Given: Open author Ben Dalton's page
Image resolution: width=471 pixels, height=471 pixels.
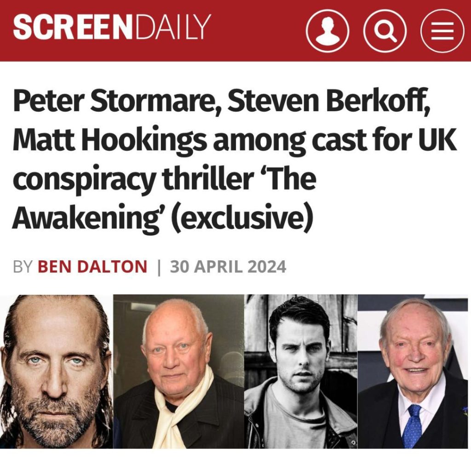Looking at the screenshot, I should [92, 267].
